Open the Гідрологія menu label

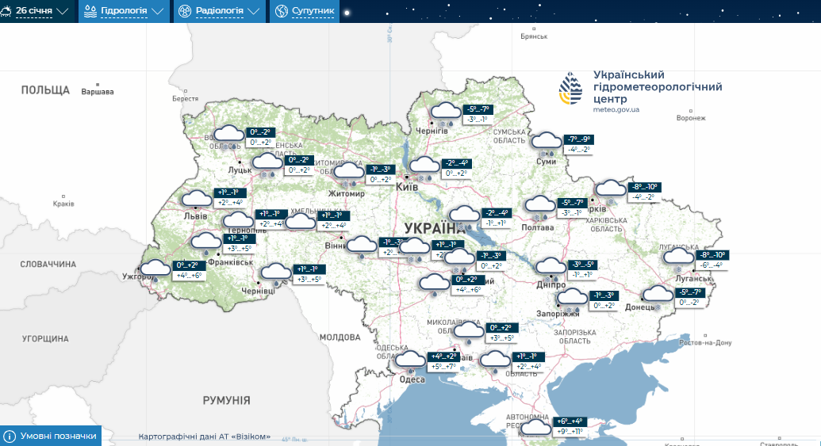click(123, 11)
